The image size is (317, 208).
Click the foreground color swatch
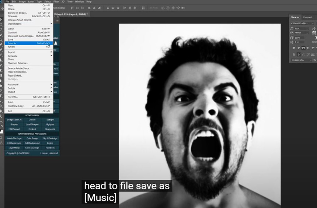click(1, 130)
